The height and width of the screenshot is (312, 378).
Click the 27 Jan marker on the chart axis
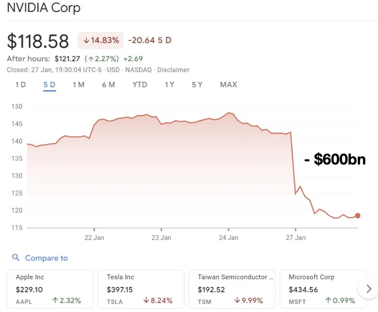(296, 238)
